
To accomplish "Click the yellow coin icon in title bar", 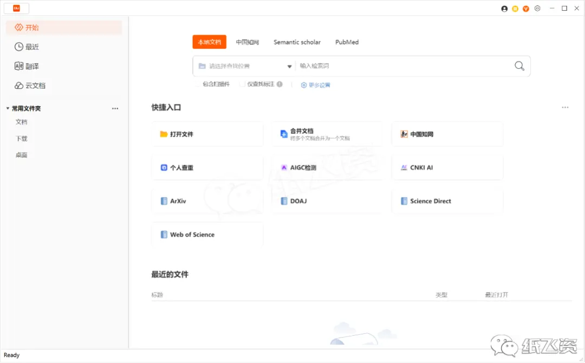I will click(515, 9).
